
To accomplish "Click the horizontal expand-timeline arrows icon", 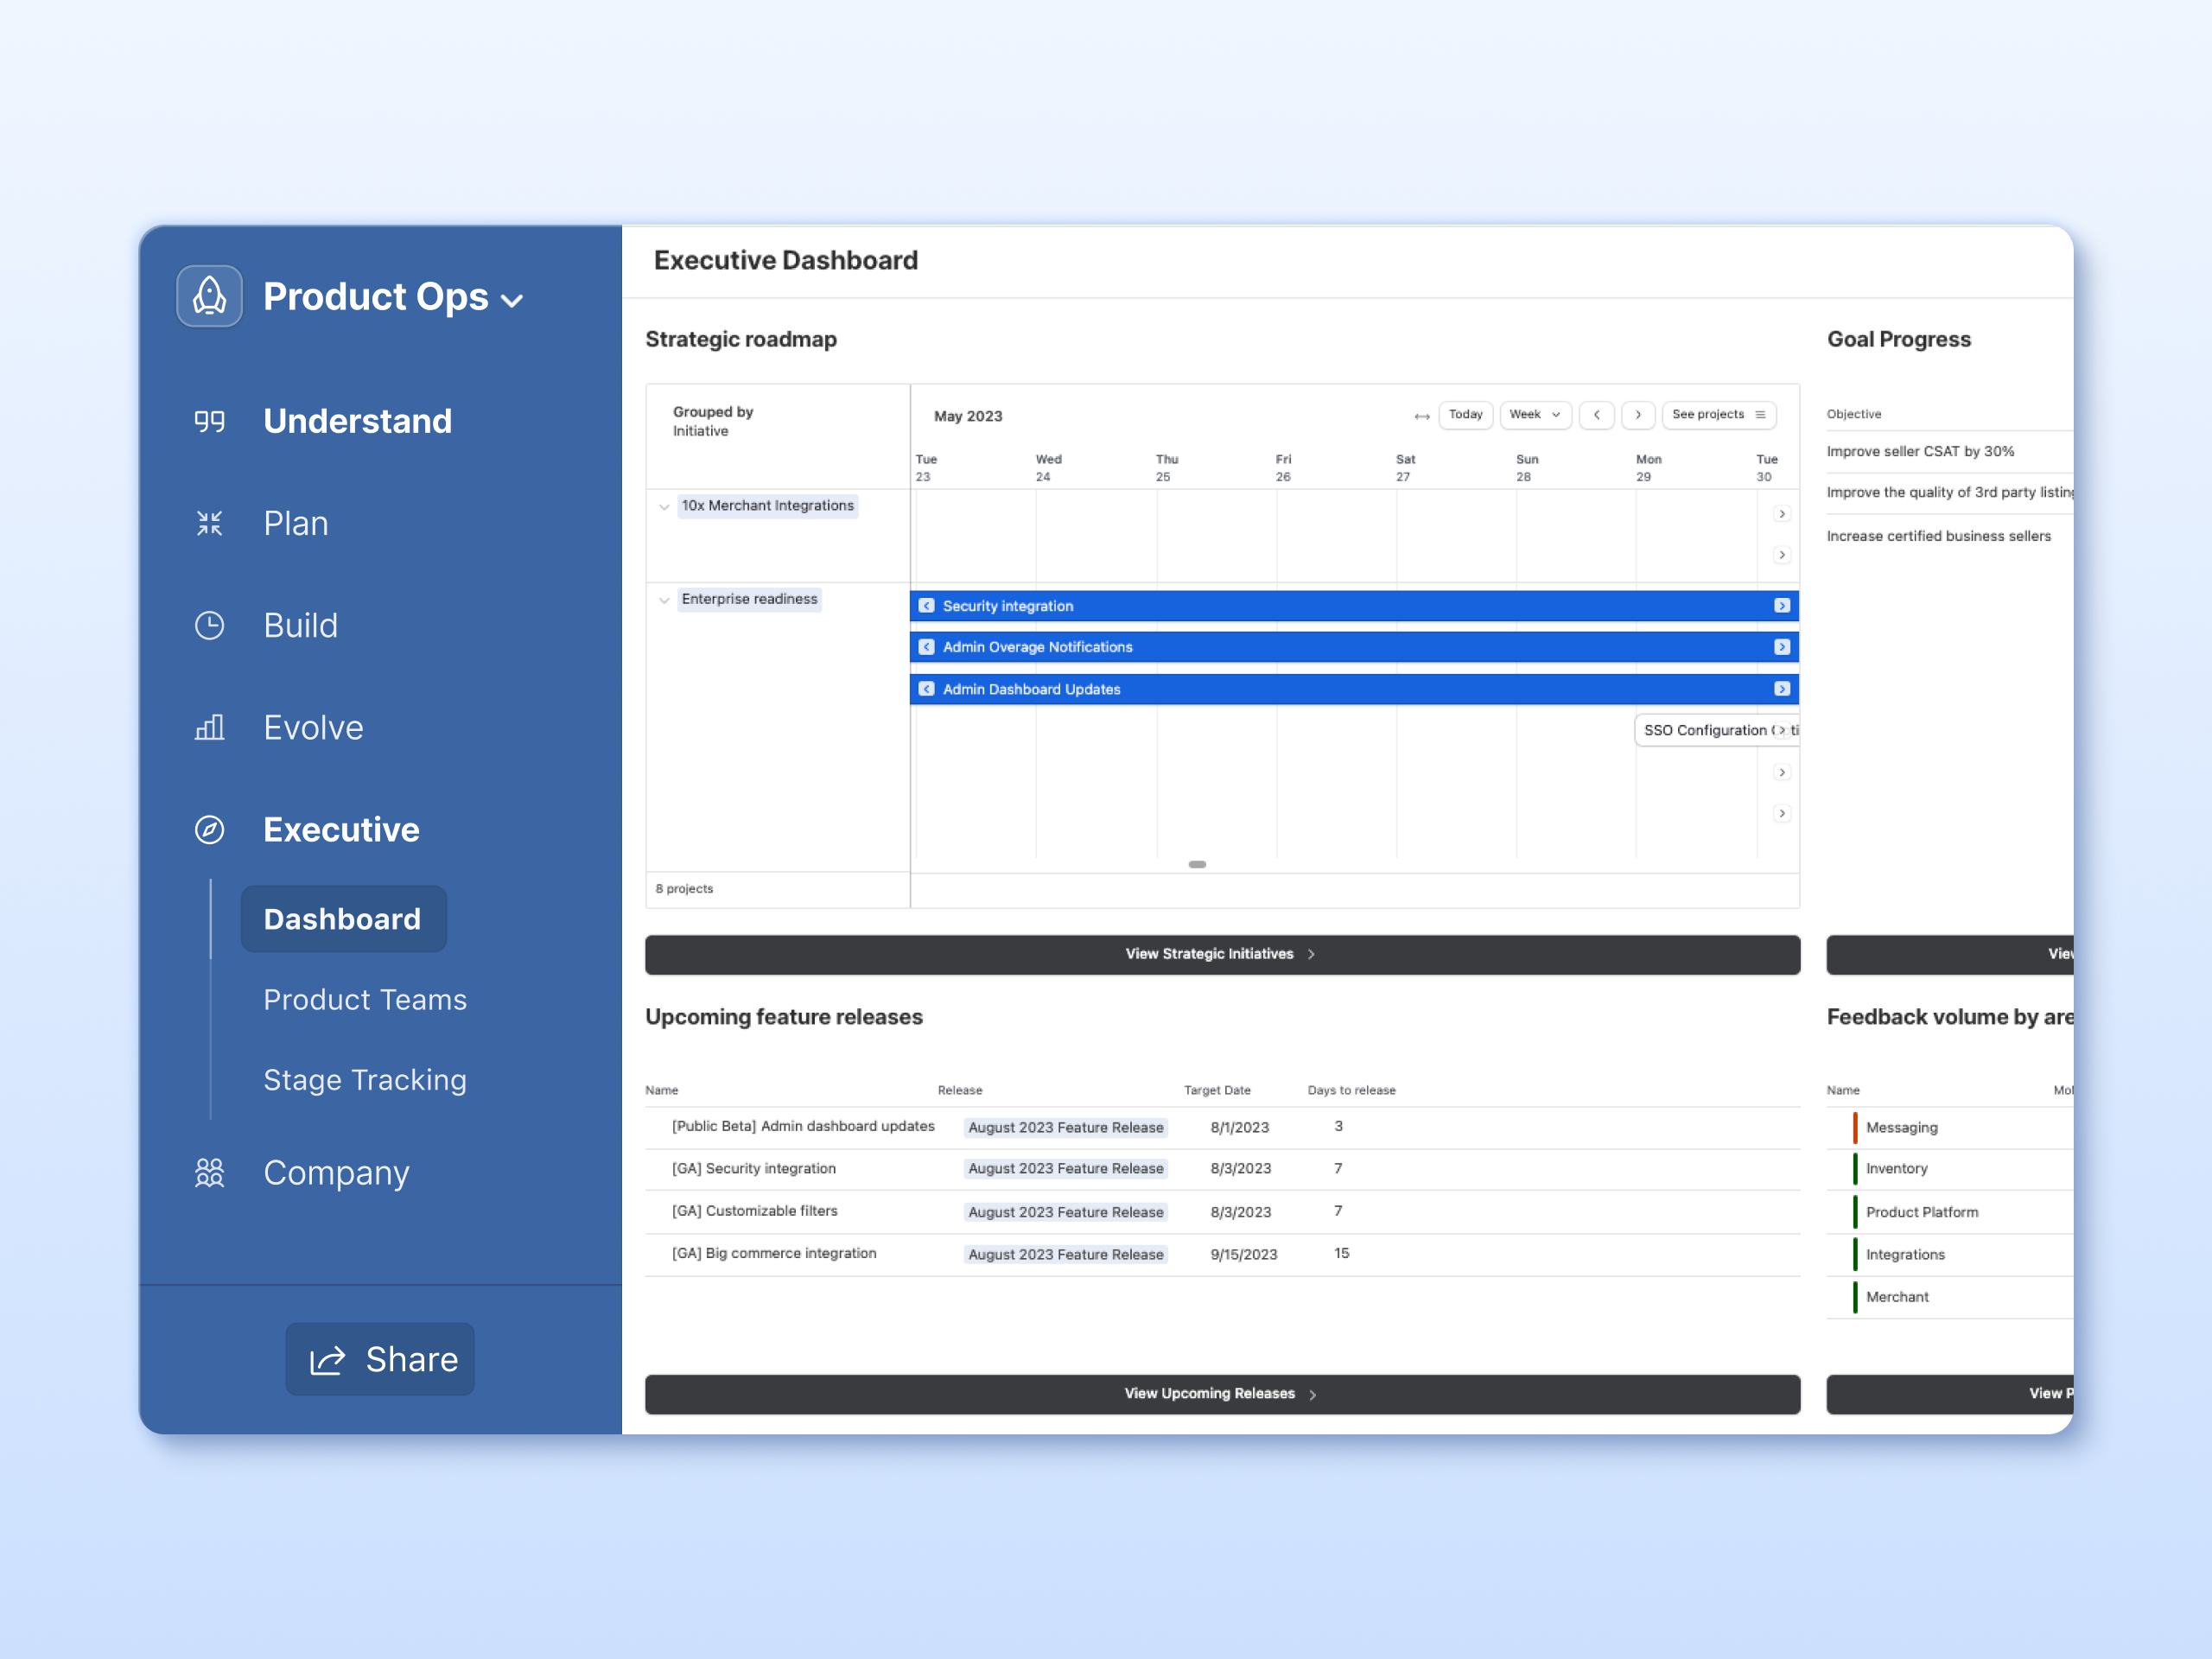I will pos(1422,415).
